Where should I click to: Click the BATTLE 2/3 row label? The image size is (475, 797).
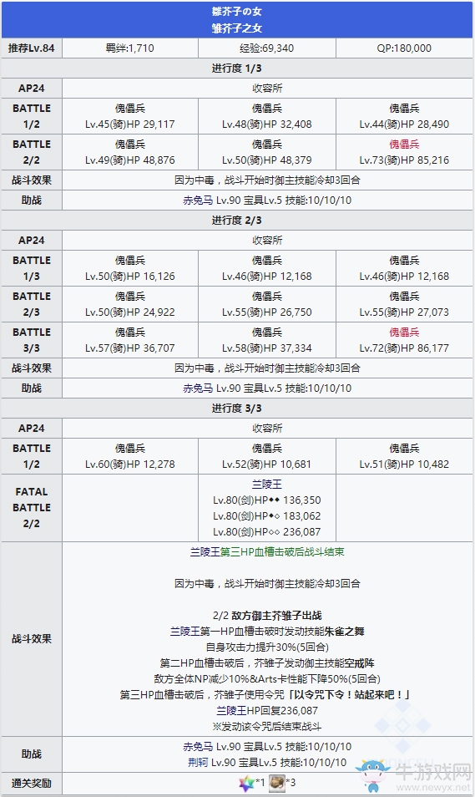pos(32,304)
